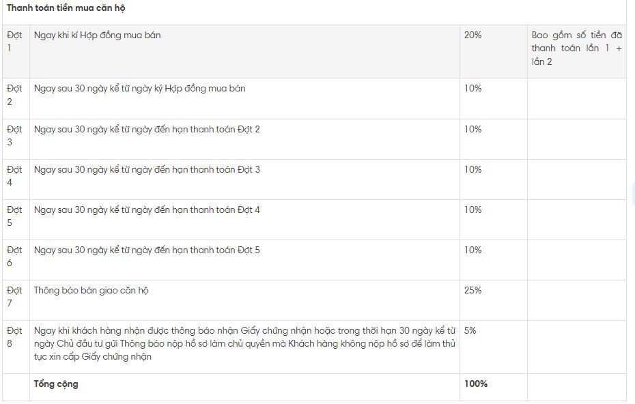
Task: Select the 5% value for Đợt 8
Action: [470, 330]
